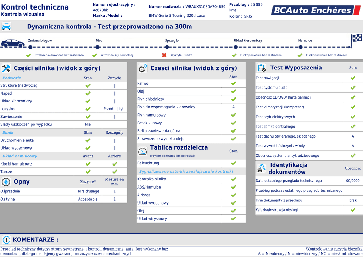Click the clipboard icon by Test Wyposazenia
The height and width of the screenshot is (257, 363).
pyautogui.click(x=261, y=68)
